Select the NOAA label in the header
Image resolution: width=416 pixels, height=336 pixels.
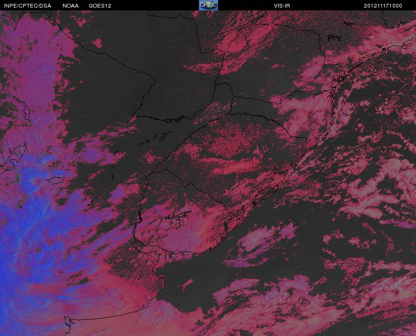click(71, 6)
